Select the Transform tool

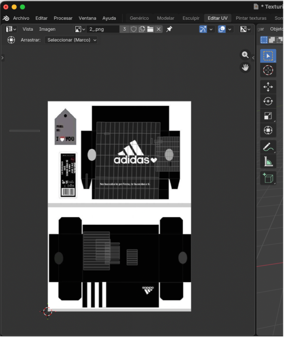(268, 130)
